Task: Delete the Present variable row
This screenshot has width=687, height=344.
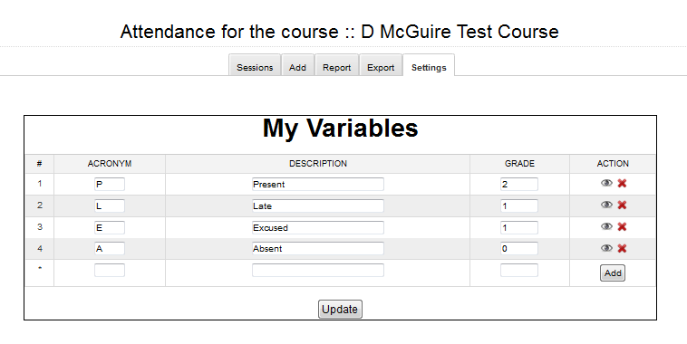Action: point(622,184)
